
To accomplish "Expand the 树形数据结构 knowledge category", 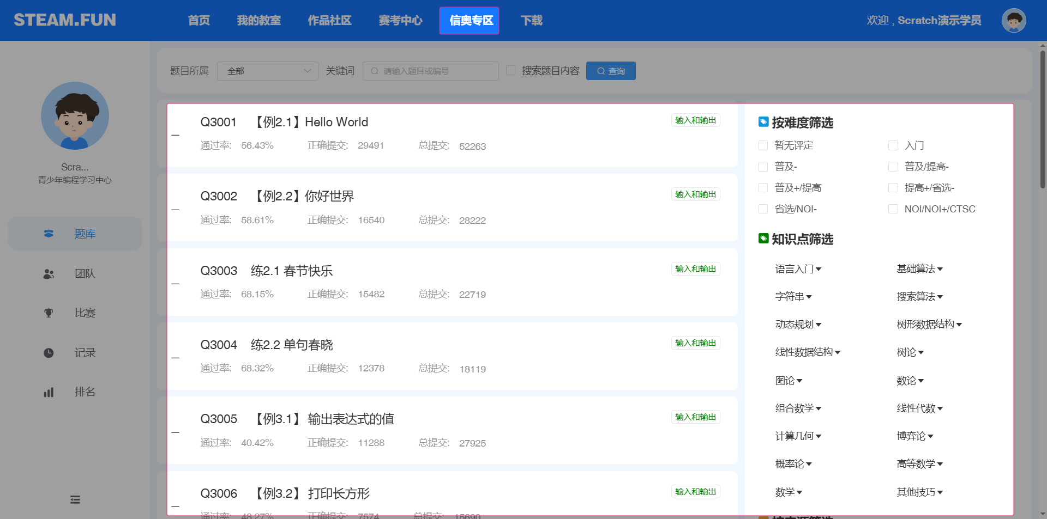I will [929, 325].
